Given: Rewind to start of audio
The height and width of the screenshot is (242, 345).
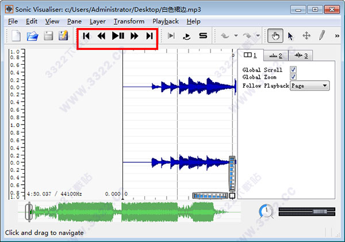Looking at the screenshot, I should [86, 36].
